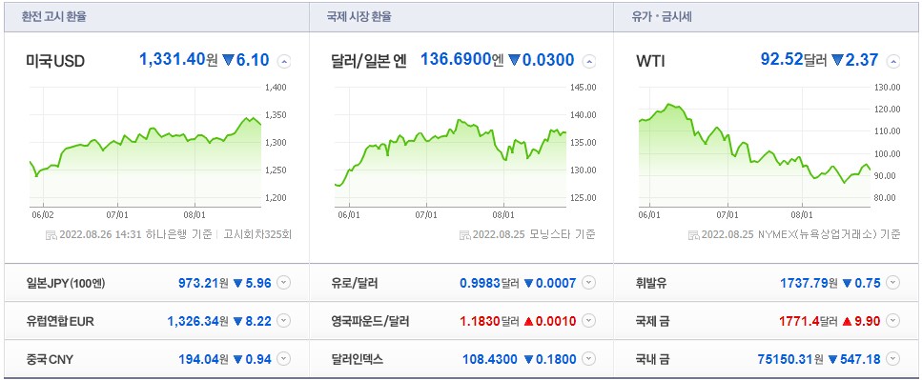Image resolution: width=922 pixels, height=380 pixels.
Task: Expand the 국내 금 row chevron
Action: point(893,359)
